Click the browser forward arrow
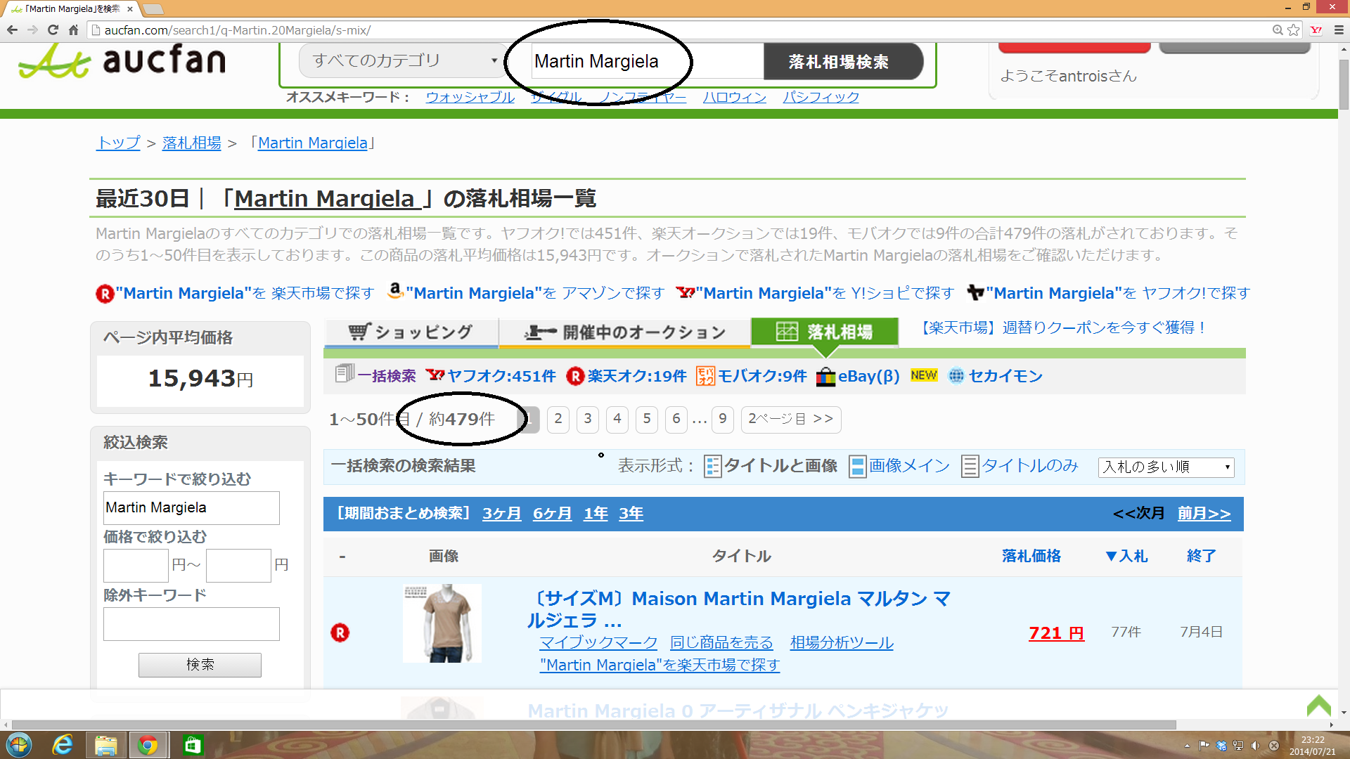The width and height of the screenshot is (1350, 759). click(32, 30)
